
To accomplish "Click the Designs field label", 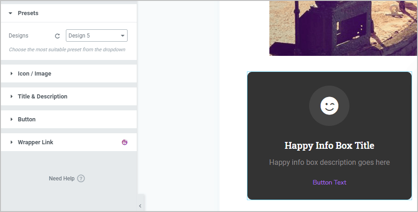I will click(x=18, y=36).
